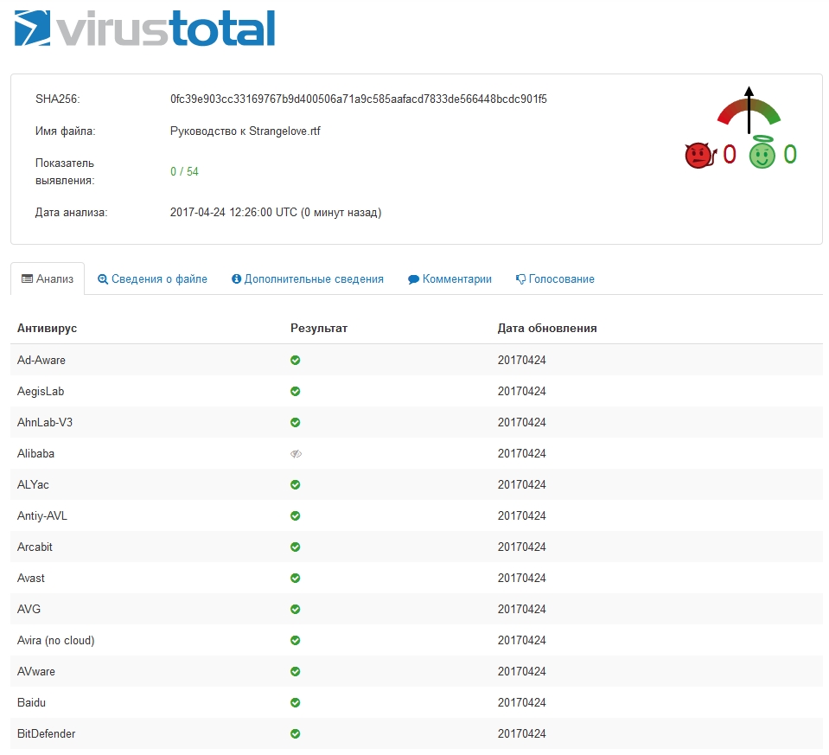Open the Анализ tab

pos(48,278)
